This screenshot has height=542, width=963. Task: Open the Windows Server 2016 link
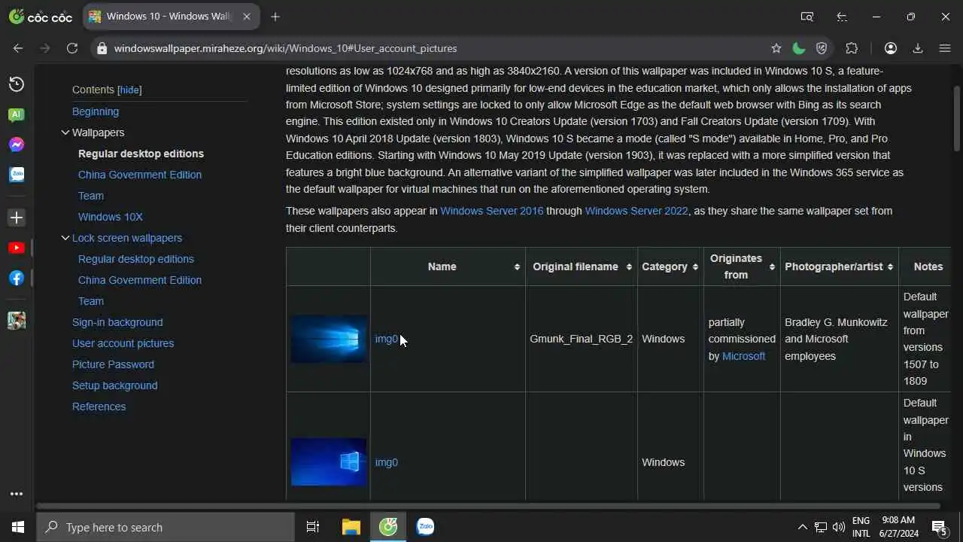(x=491, y=211)
